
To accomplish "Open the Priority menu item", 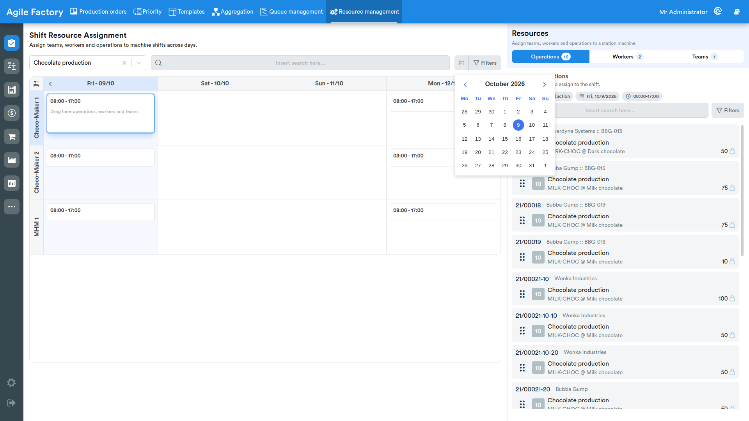I will (147, 12).
